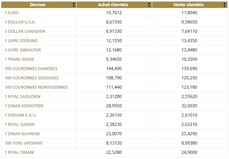229x159 pixels.
Task: Select the Vente clientèle header label
Action: (x=188, y=5)
